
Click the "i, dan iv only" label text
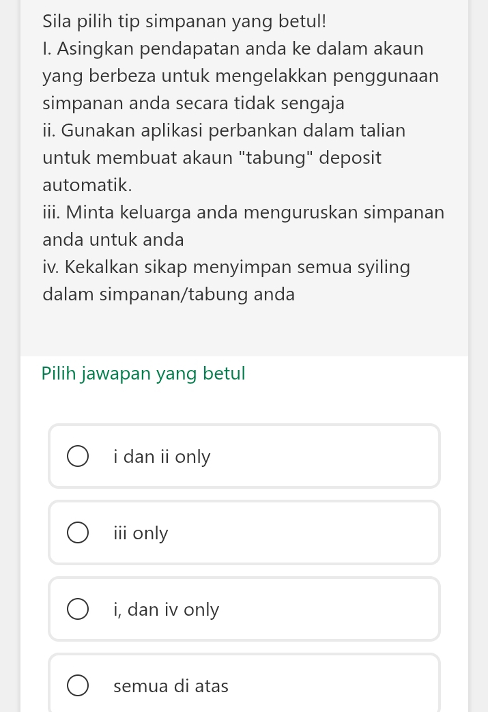167,610
